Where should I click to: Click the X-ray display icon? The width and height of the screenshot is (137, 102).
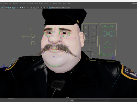coord(31,8)
